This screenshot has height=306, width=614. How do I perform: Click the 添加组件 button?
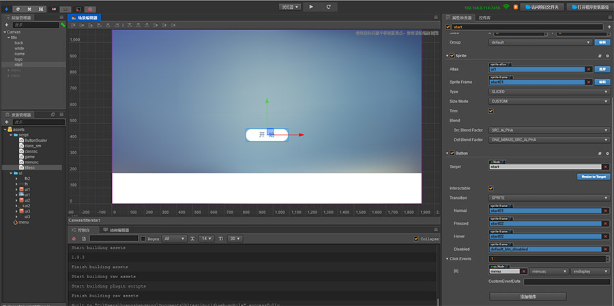[x=527, y=296]
